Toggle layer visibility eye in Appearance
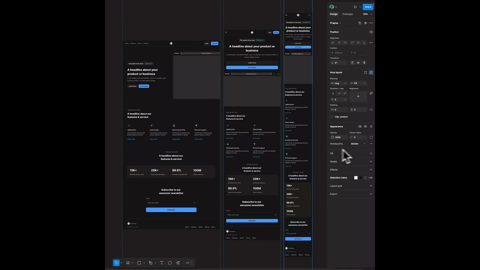 pos(365,126)
